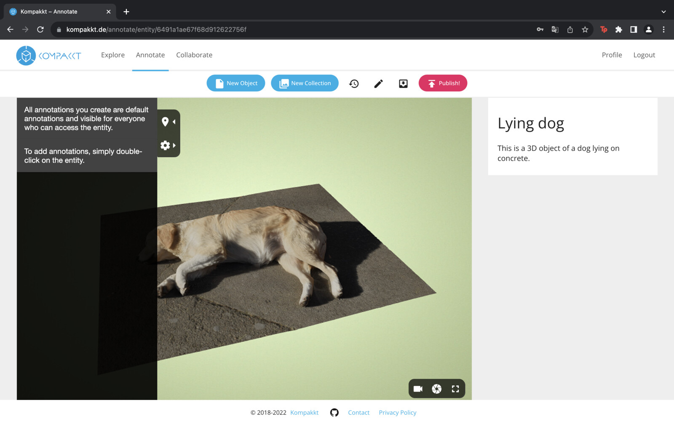Click the 'All annotations you create' notice
Viewport: 674px width, 421px height.
pyautogui.click(x=86, y=119)
